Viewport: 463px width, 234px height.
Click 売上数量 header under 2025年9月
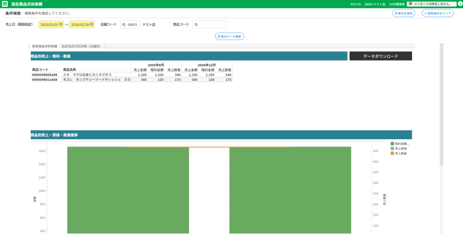(174, 70)
